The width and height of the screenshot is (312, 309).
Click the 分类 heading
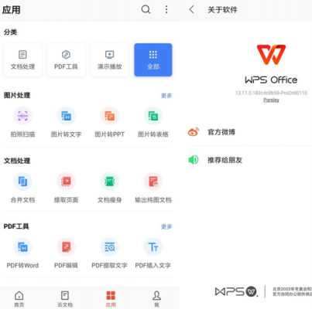[x=10, y=32]
